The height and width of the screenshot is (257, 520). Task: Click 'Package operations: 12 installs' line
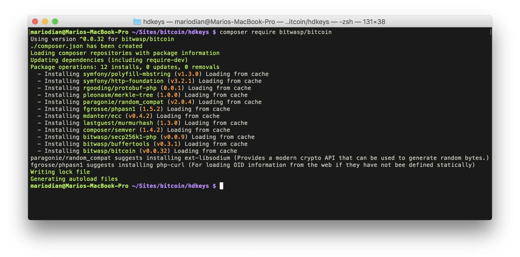click(x=125, y=67)
